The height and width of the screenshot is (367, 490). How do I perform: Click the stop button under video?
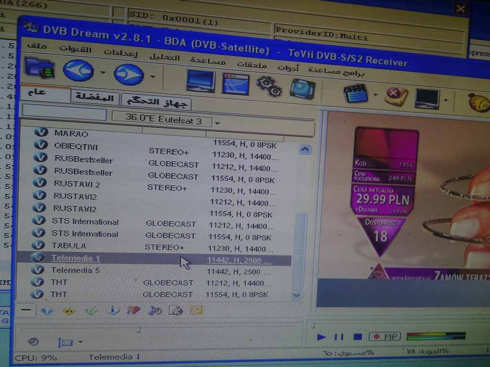coord(357,337)
